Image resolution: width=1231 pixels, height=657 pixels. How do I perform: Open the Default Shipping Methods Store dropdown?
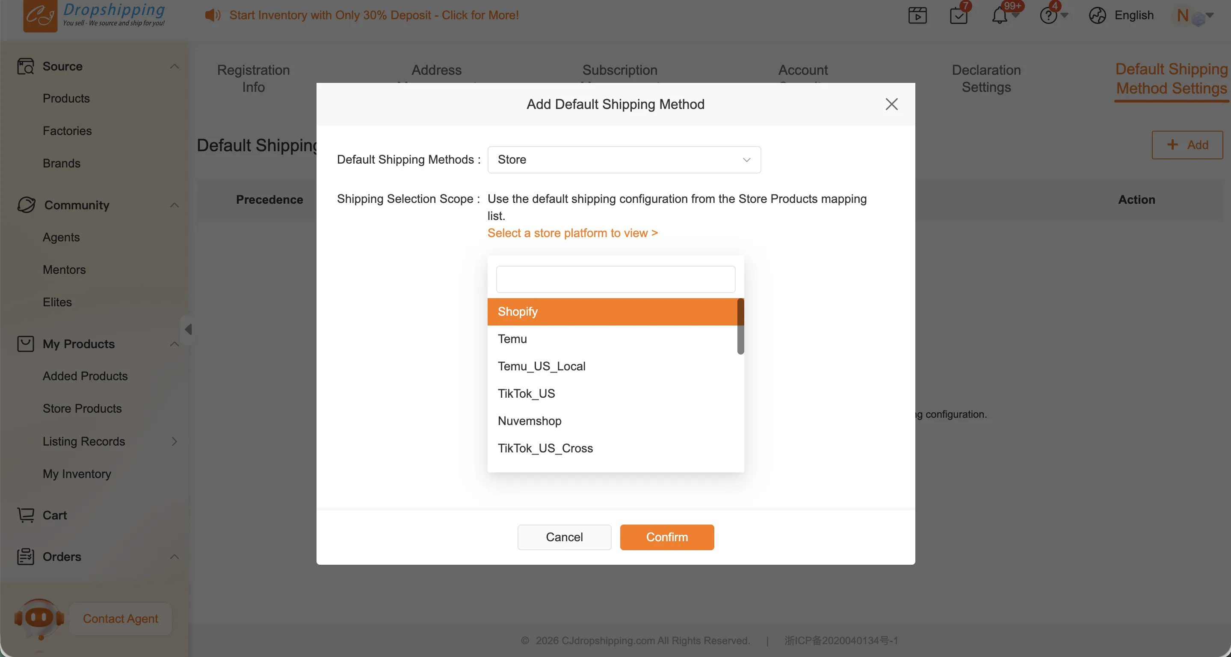(x=624, y=160)
